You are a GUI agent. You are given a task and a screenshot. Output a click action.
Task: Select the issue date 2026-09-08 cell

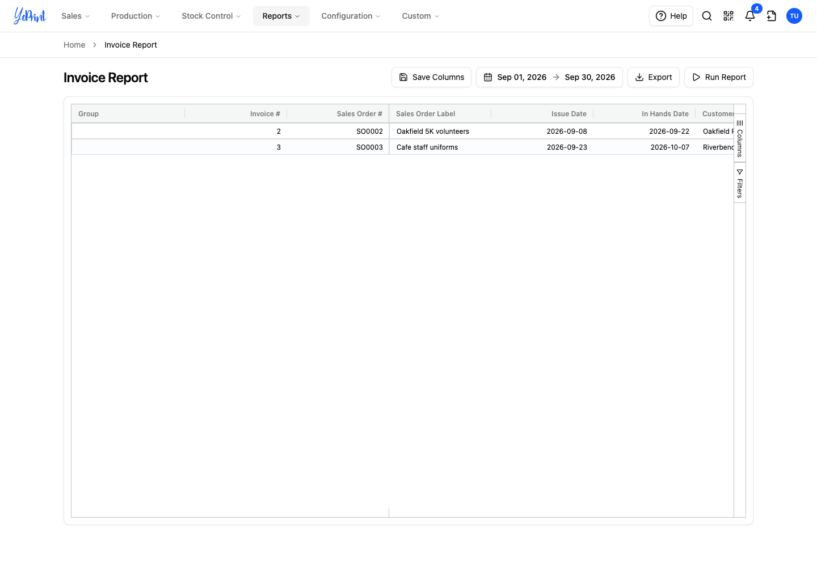(x=542, y=132)
